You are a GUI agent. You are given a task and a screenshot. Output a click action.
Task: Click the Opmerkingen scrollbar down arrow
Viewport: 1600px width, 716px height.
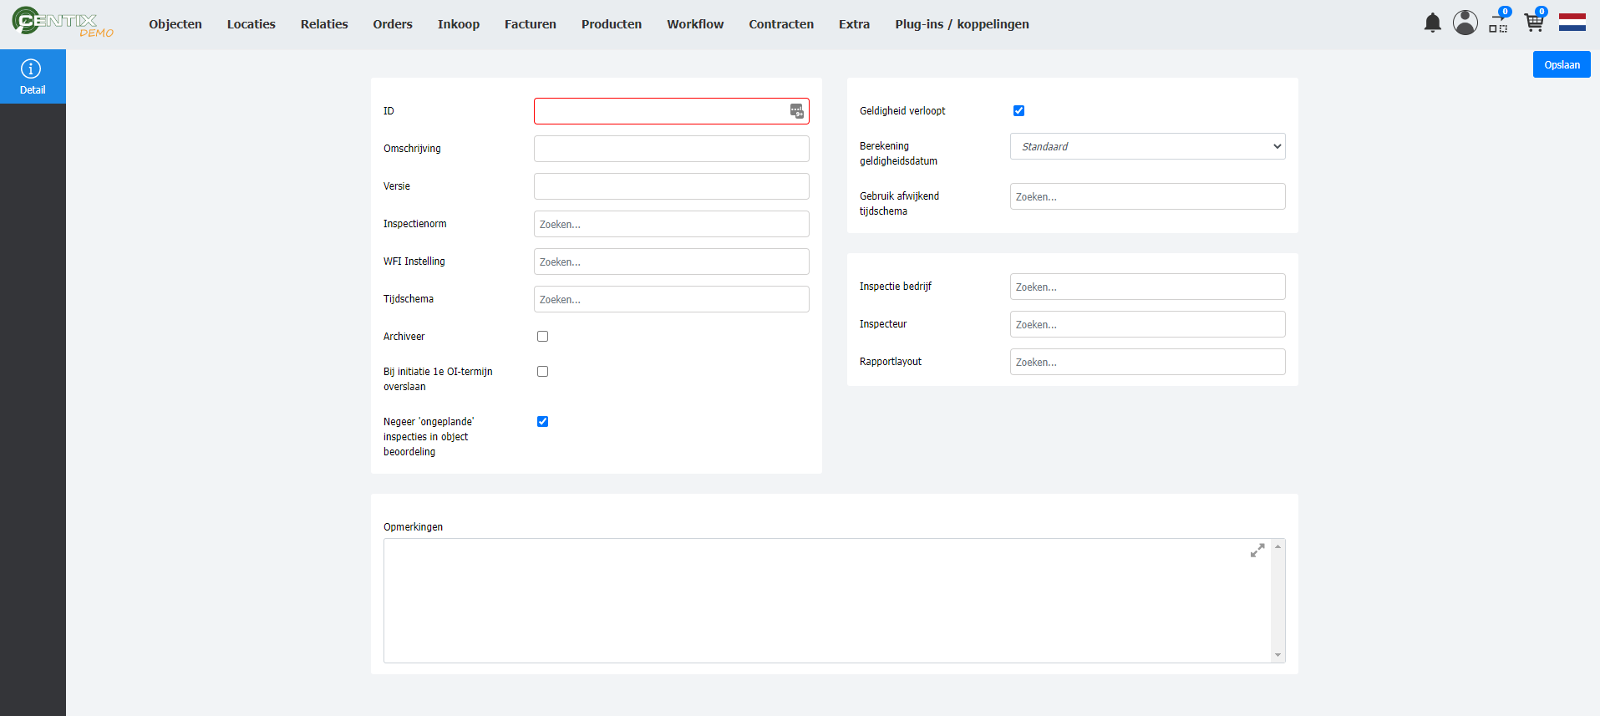pyautogui.click(x=1277, y=655)
